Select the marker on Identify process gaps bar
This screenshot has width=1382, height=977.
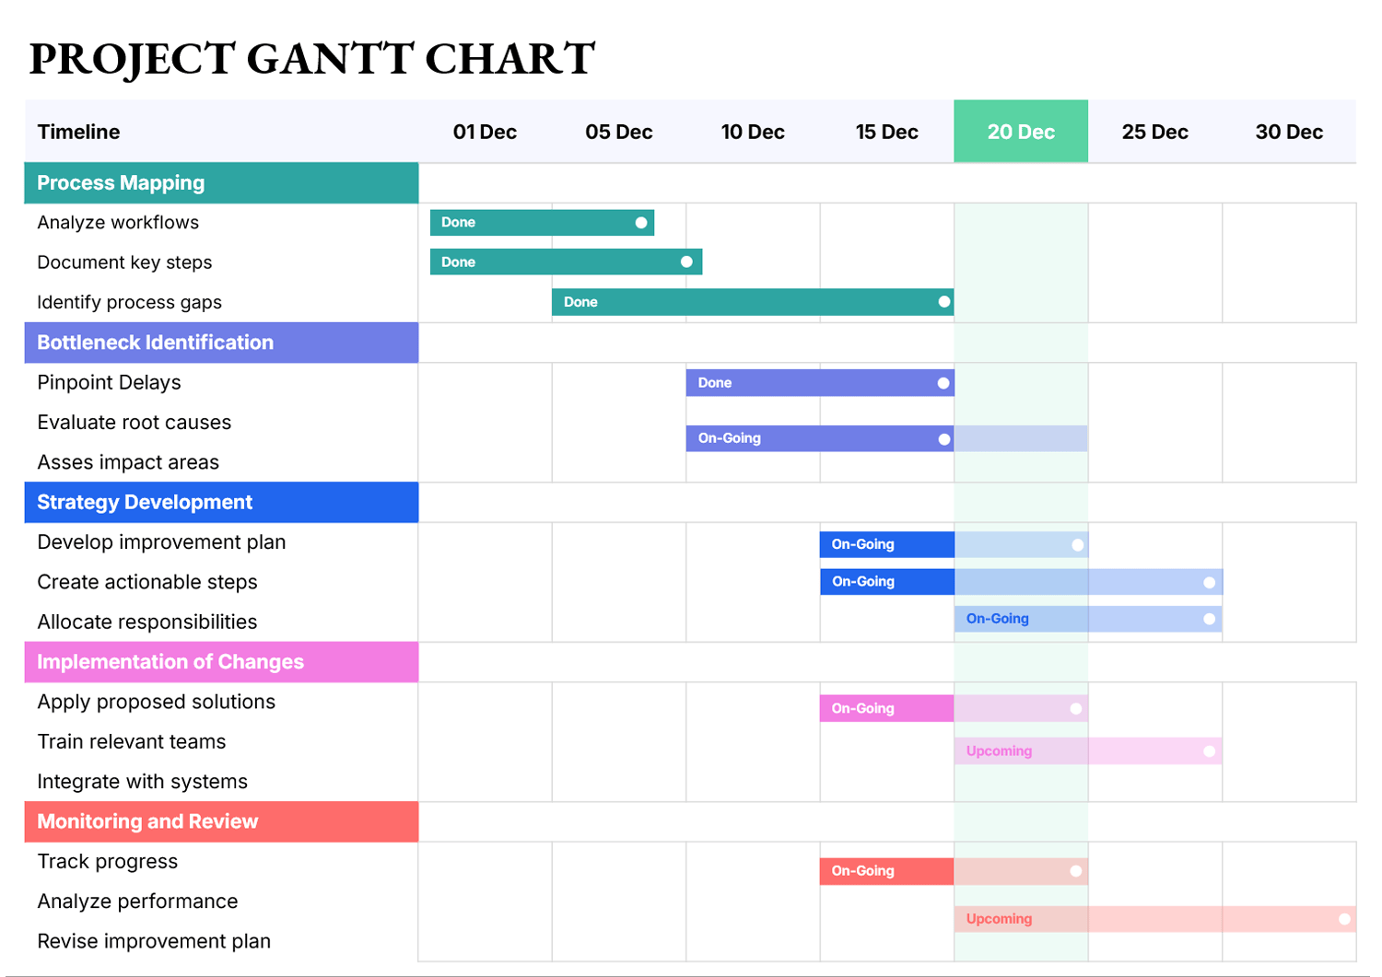(943, 301)
